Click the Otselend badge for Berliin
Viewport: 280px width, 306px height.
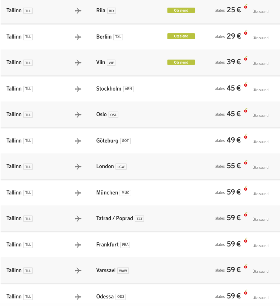pos(181,36)
